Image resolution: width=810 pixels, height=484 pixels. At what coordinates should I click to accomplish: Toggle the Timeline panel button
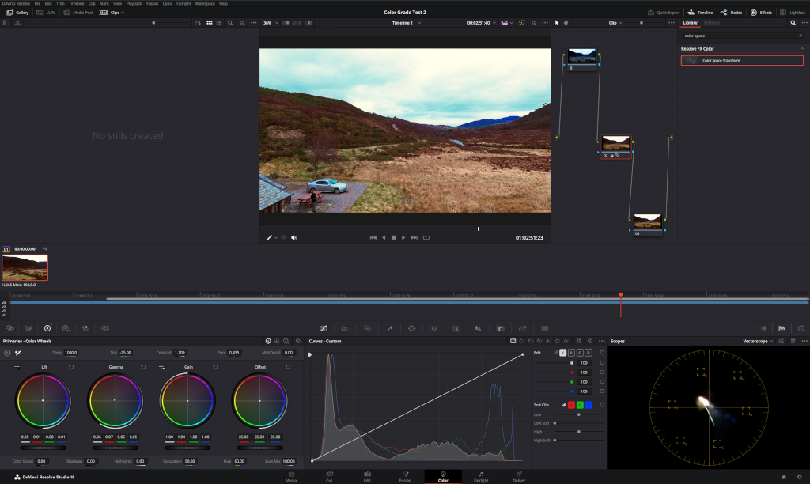(x=701, y=13)
